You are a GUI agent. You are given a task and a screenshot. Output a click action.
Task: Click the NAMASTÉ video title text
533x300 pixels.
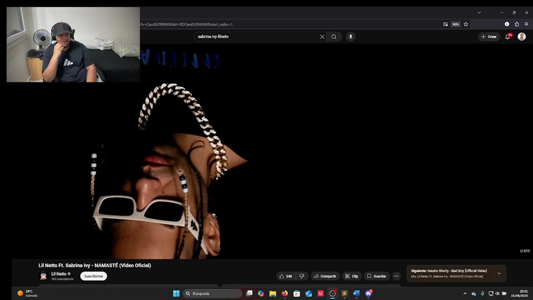(95, 265)
